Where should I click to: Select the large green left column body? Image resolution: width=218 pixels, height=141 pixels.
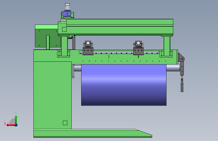[53, 95]
